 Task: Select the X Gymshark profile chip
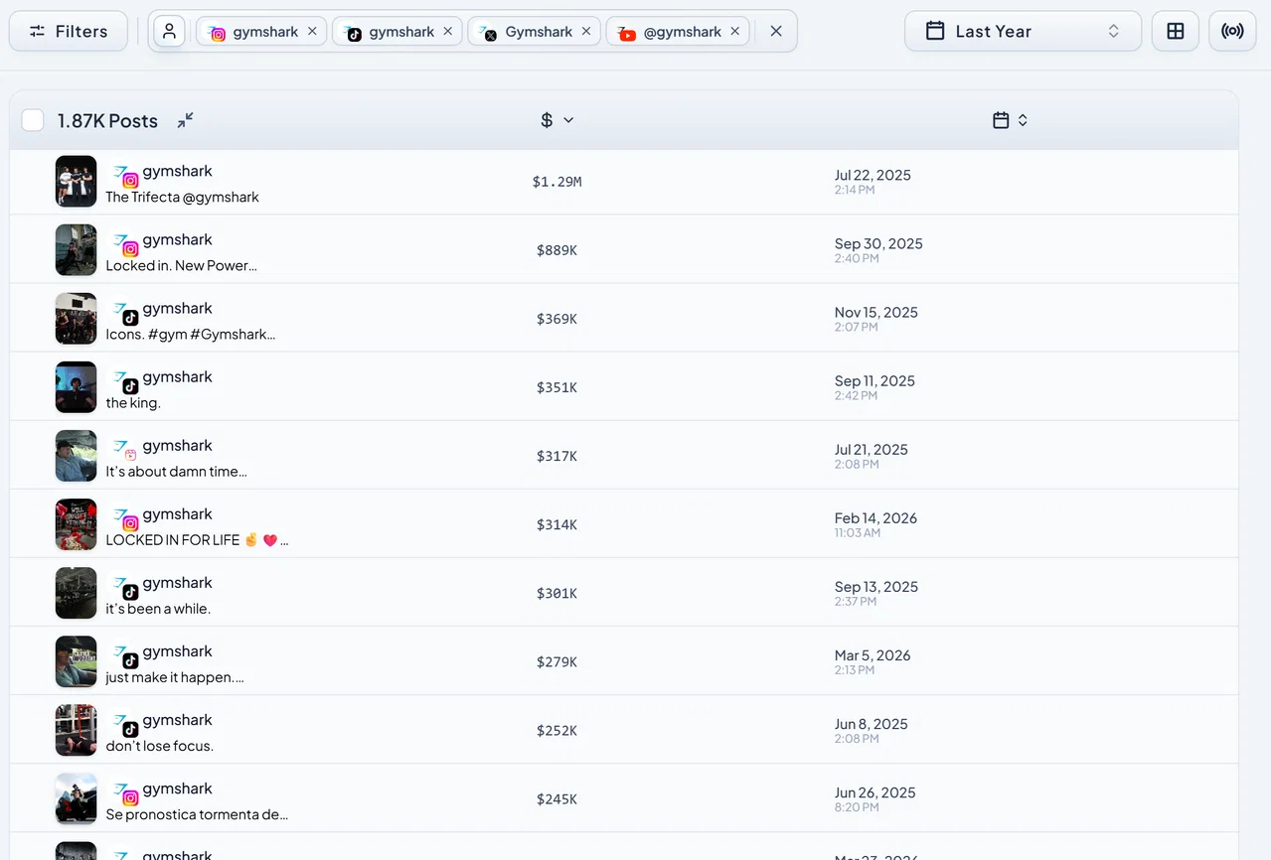pos(534,32)
